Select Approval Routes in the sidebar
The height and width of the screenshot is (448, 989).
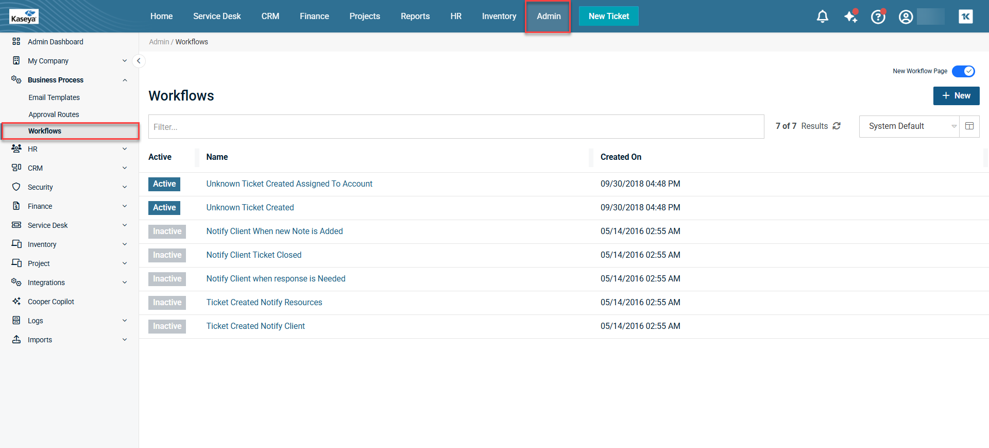[x=54, y=114]
